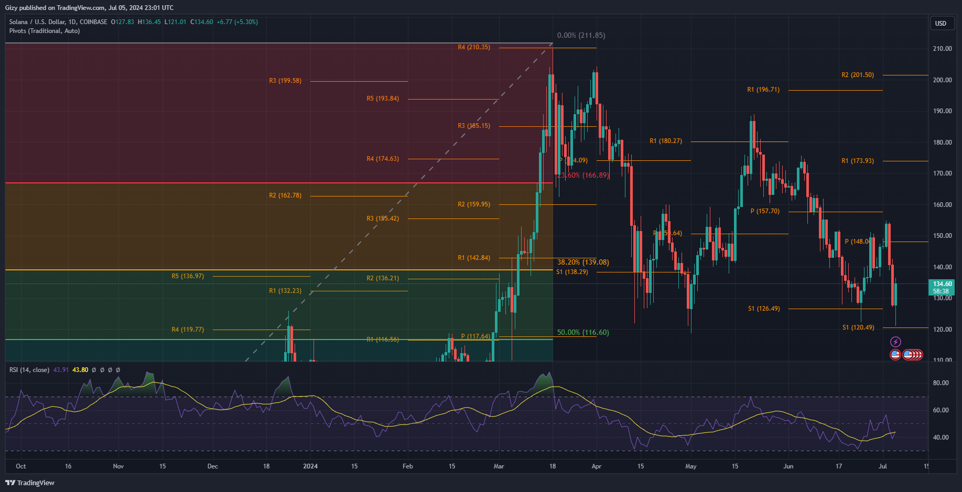Select the Solana / U.S. Dollar chart title
Image resolution: width=962 pixels, height=492 pixels.
coord(58,22)
